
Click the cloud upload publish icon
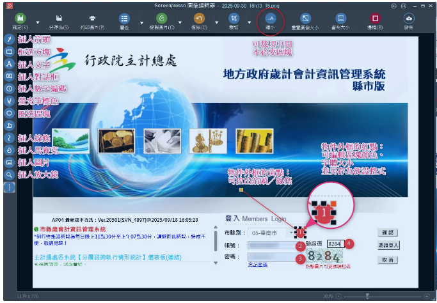click(x=409, y=19)
